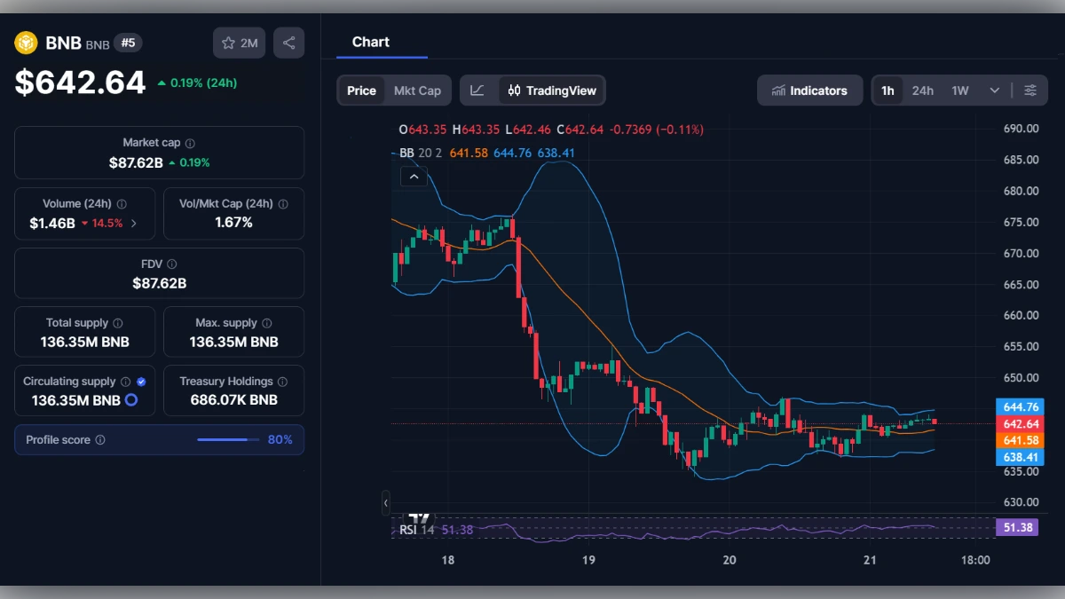
Task: Open the Chart tab
Action: click(x=370, y=42)
